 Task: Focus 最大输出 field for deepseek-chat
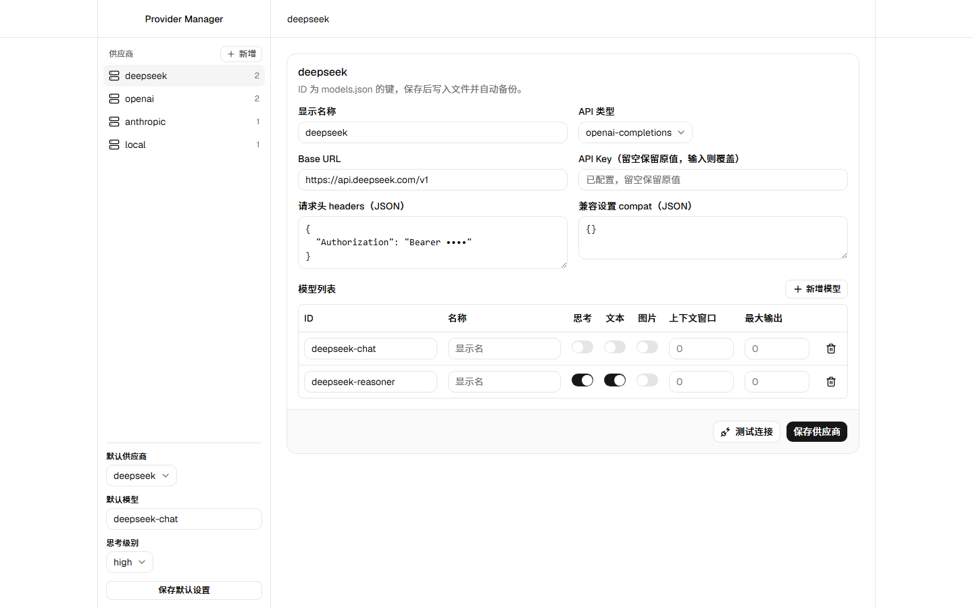pyautogui.click(x=777, y=349)
